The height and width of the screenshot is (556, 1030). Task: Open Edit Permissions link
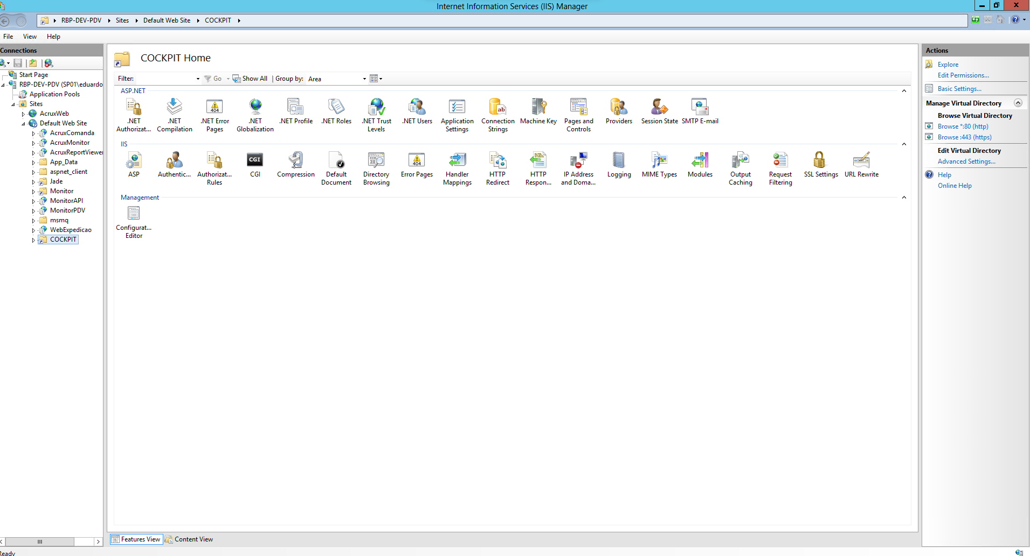(x=963, y=75)
